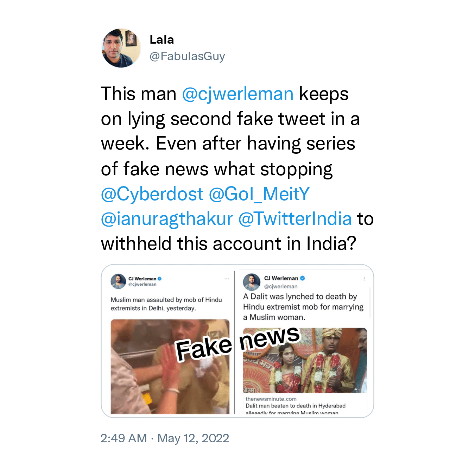Open the @FabulasGuy handle

coord(187,56)
